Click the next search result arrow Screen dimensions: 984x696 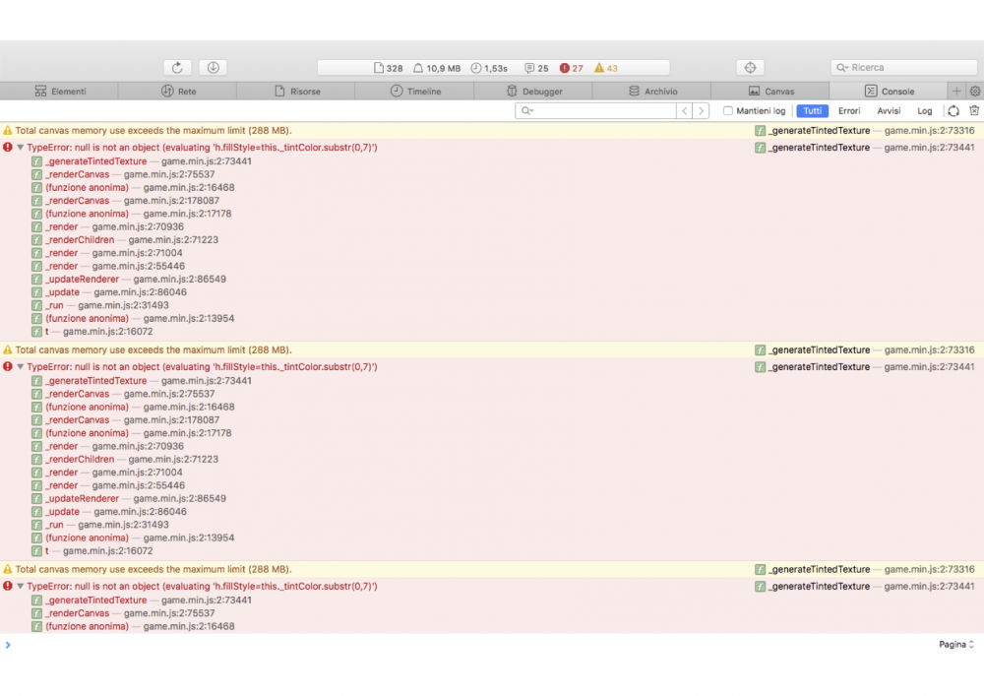tap(701, 111)
